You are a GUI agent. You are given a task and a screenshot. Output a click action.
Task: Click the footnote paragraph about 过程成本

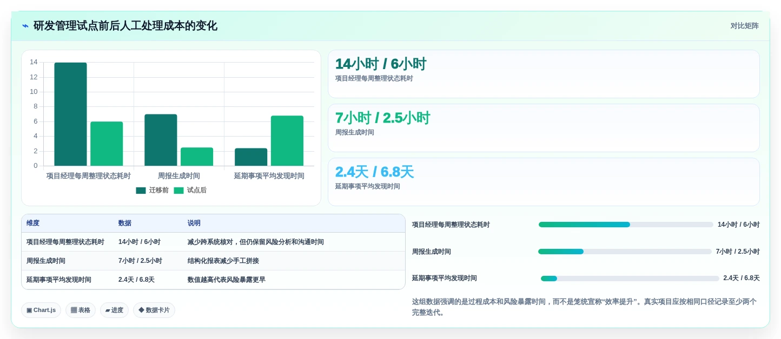(585, 307)
